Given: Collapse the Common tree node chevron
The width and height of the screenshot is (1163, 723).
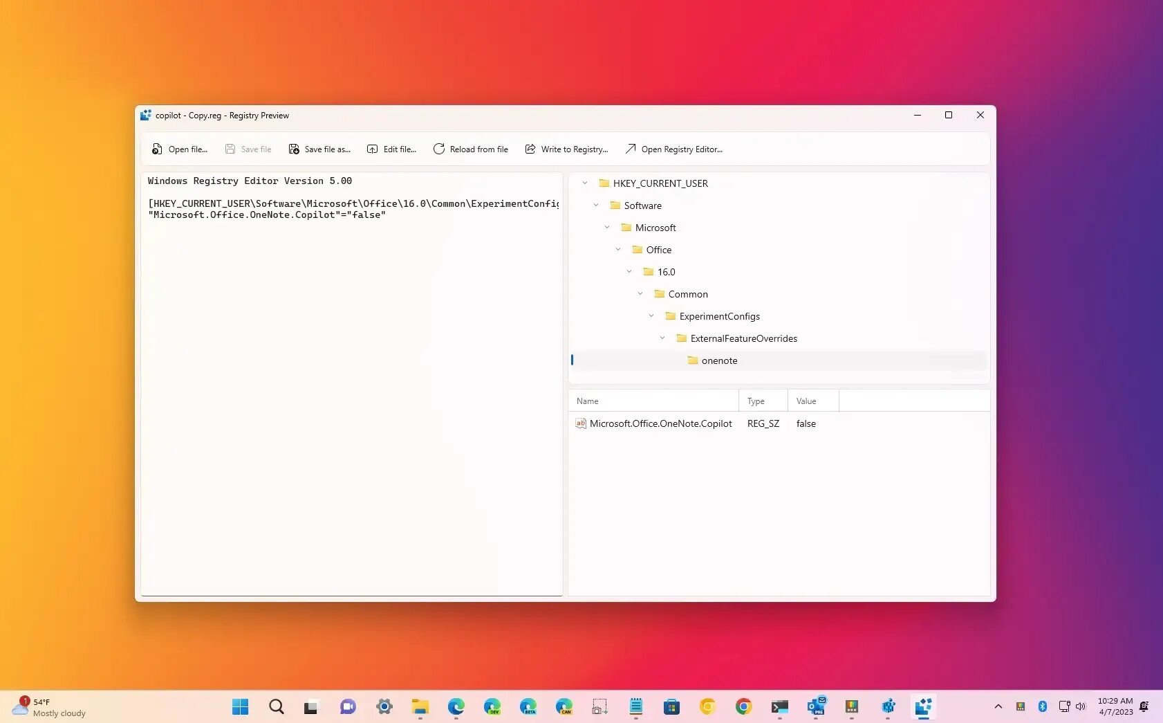Looking at the screenshot, I should [640, 294].
